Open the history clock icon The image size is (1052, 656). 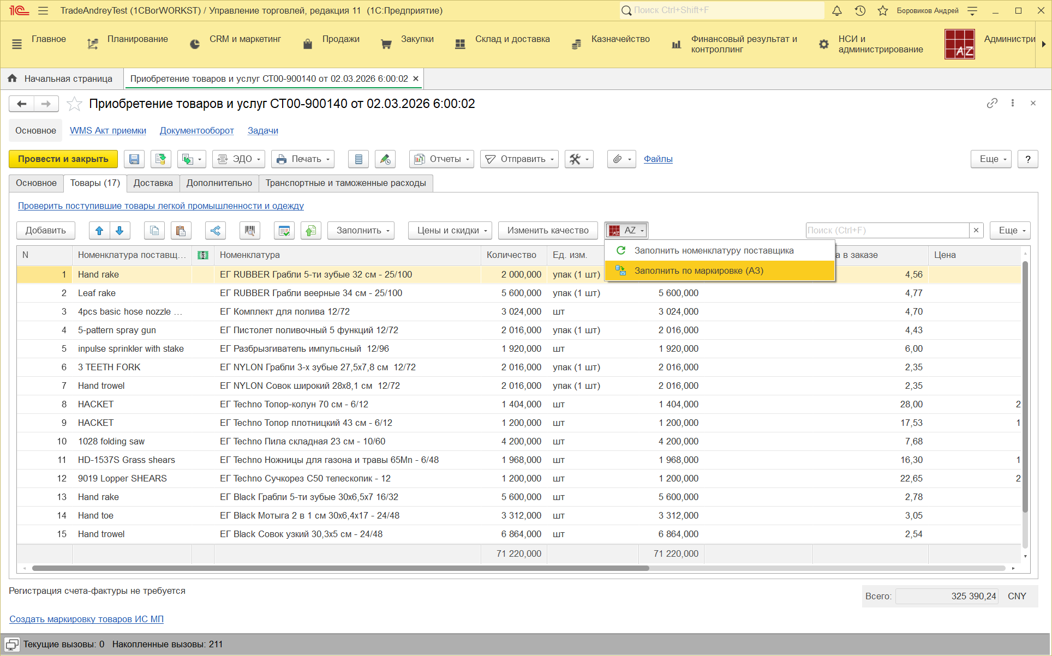[x=860, y=11]
